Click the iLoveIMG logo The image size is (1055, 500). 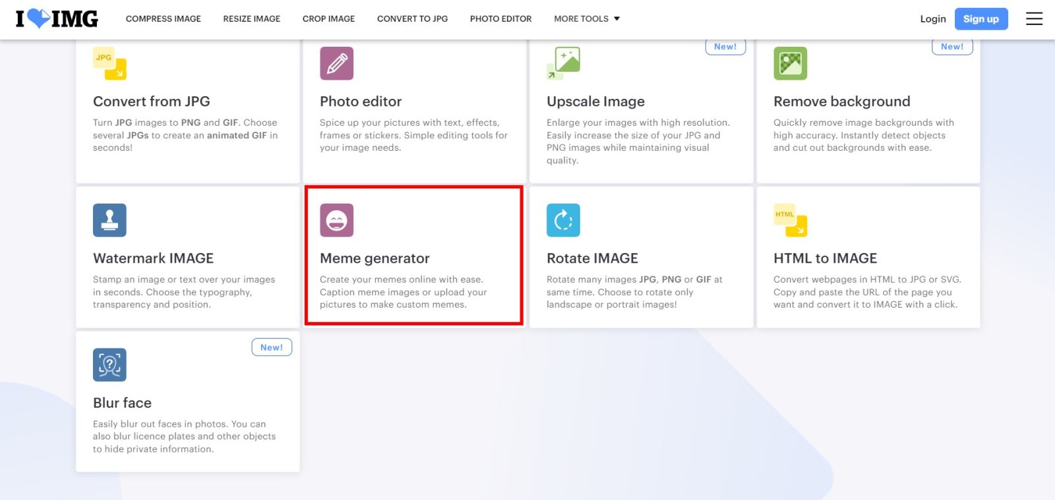pos(57,18)
